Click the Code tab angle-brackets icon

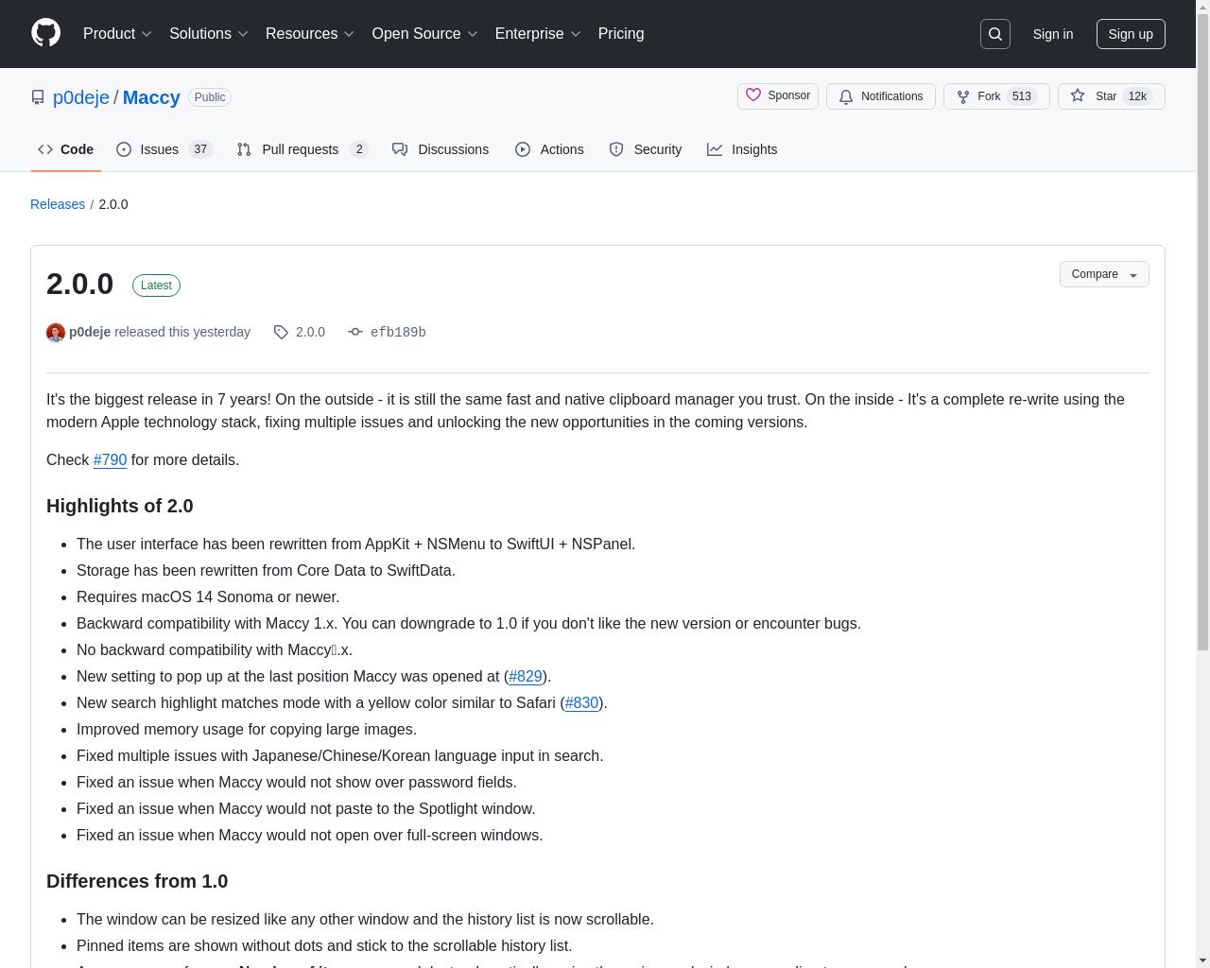click(x=45, y=149)
